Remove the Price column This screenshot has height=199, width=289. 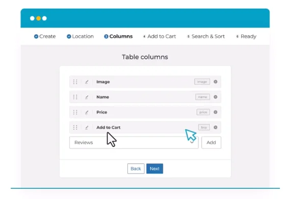pyautogui.click(x=215, y=112)
